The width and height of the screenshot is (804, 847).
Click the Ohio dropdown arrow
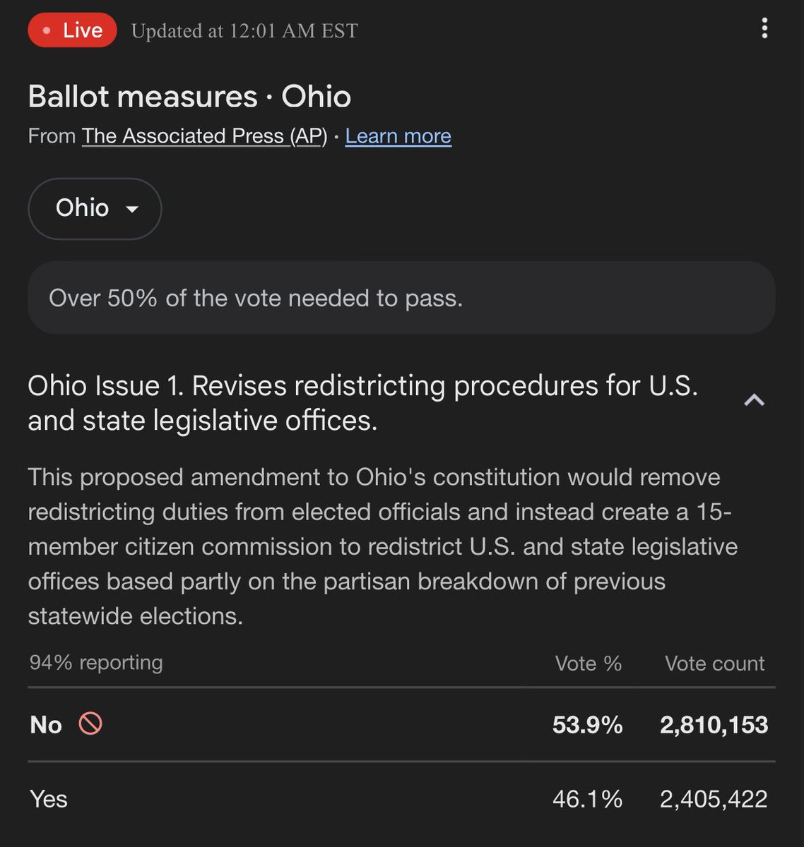(x=131, y=210)
